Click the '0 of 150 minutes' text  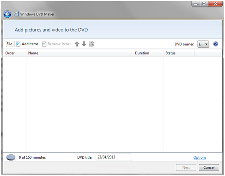coord(32,157)
